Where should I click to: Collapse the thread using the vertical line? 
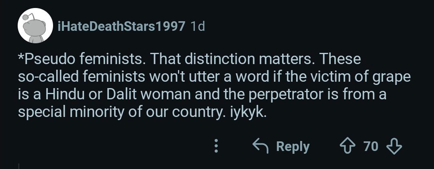point(19,165)
